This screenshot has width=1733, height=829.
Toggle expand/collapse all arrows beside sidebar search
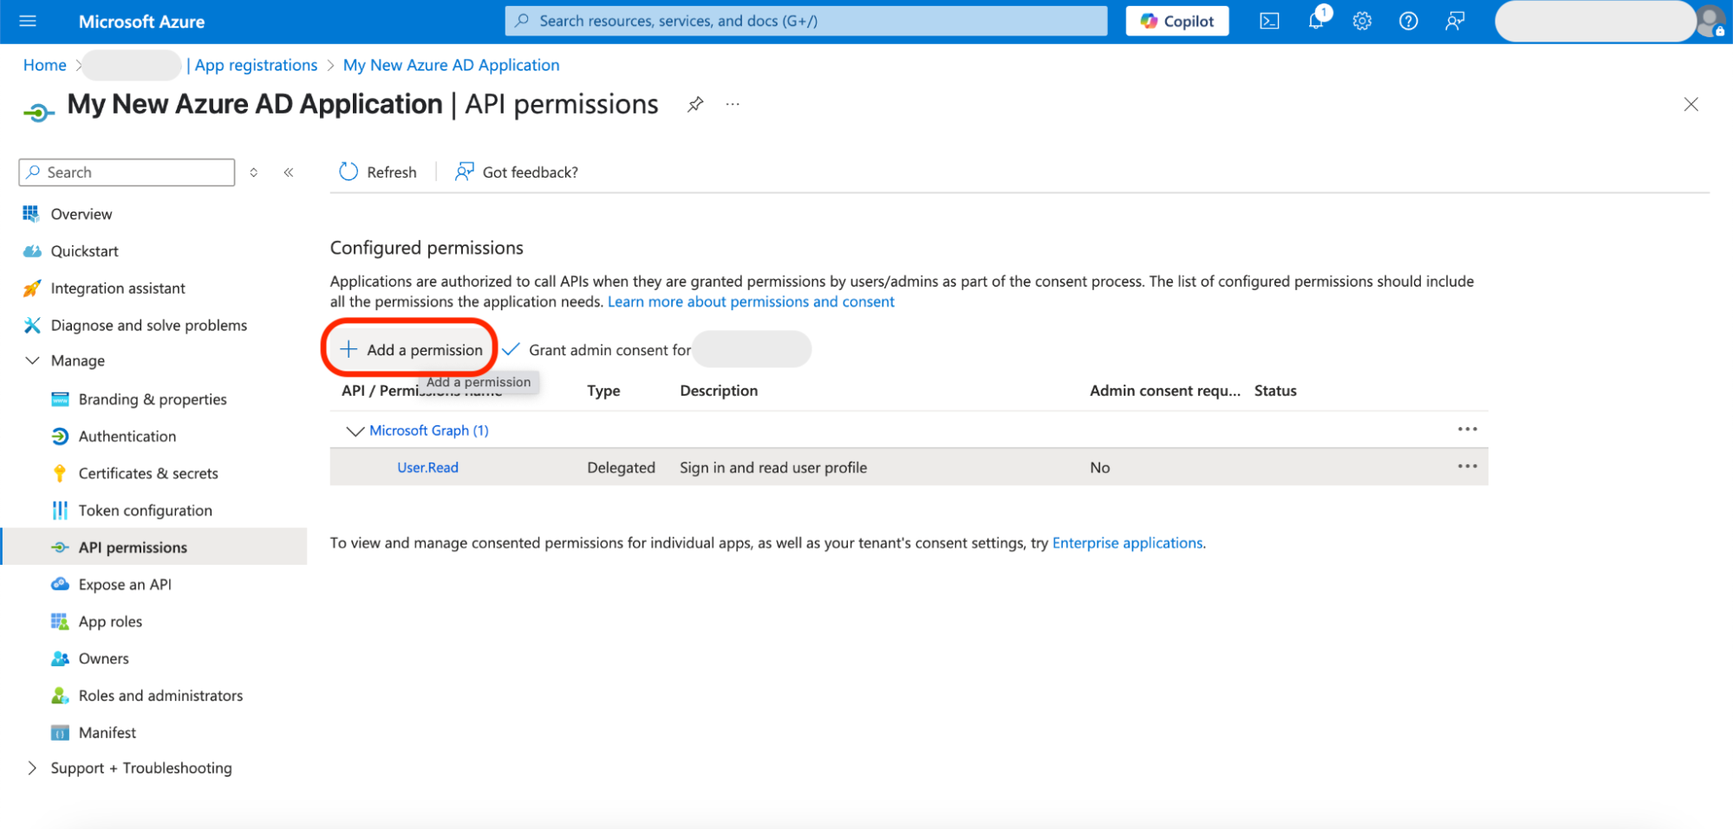click(x=254, y=172)
